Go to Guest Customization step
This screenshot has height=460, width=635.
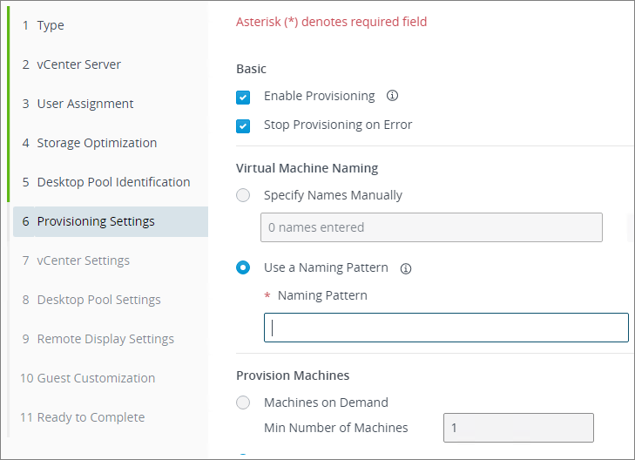(x=96, y=378)
